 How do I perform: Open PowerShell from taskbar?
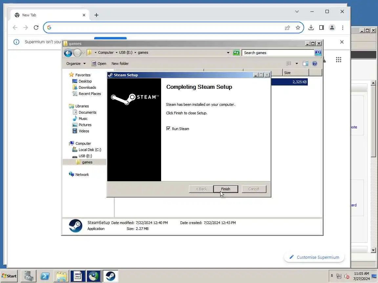coord(45,276)
